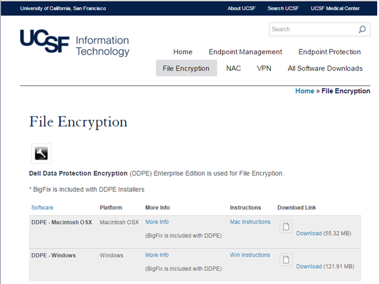This screenshot has width=379, height=284.
Task: Download the 121.91 MB Windows installer
Action: click(309, 266)
